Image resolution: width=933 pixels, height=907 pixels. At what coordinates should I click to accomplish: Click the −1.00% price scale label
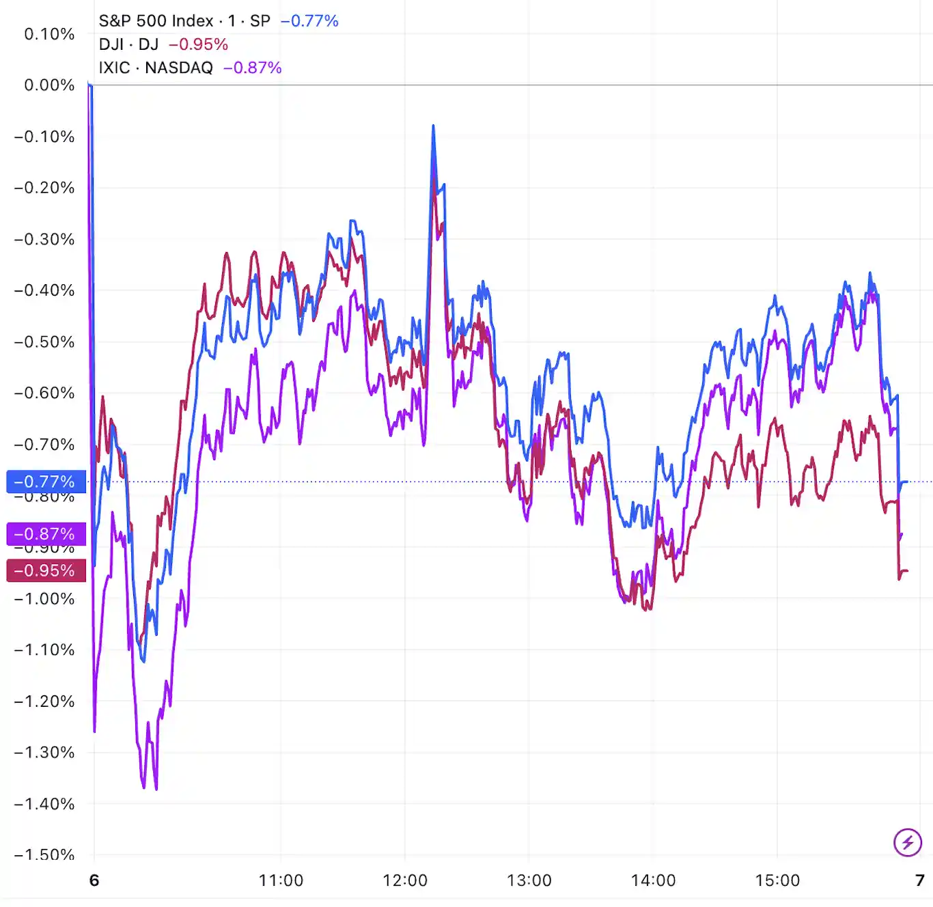tap(44, 599)
